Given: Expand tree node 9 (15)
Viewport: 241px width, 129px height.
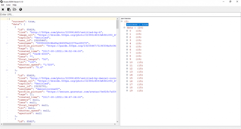Looking at the screenshot, I should [x=127, y=59].
